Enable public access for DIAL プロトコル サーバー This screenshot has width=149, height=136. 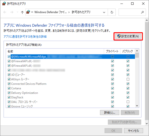click(128, 102)
